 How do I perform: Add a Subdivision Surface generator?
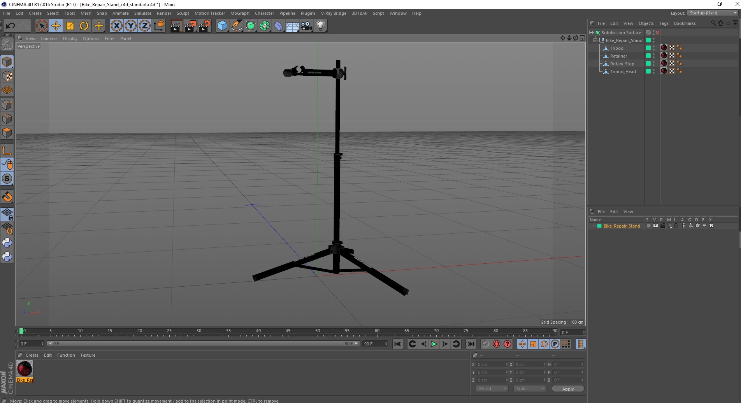click(251, 26)
